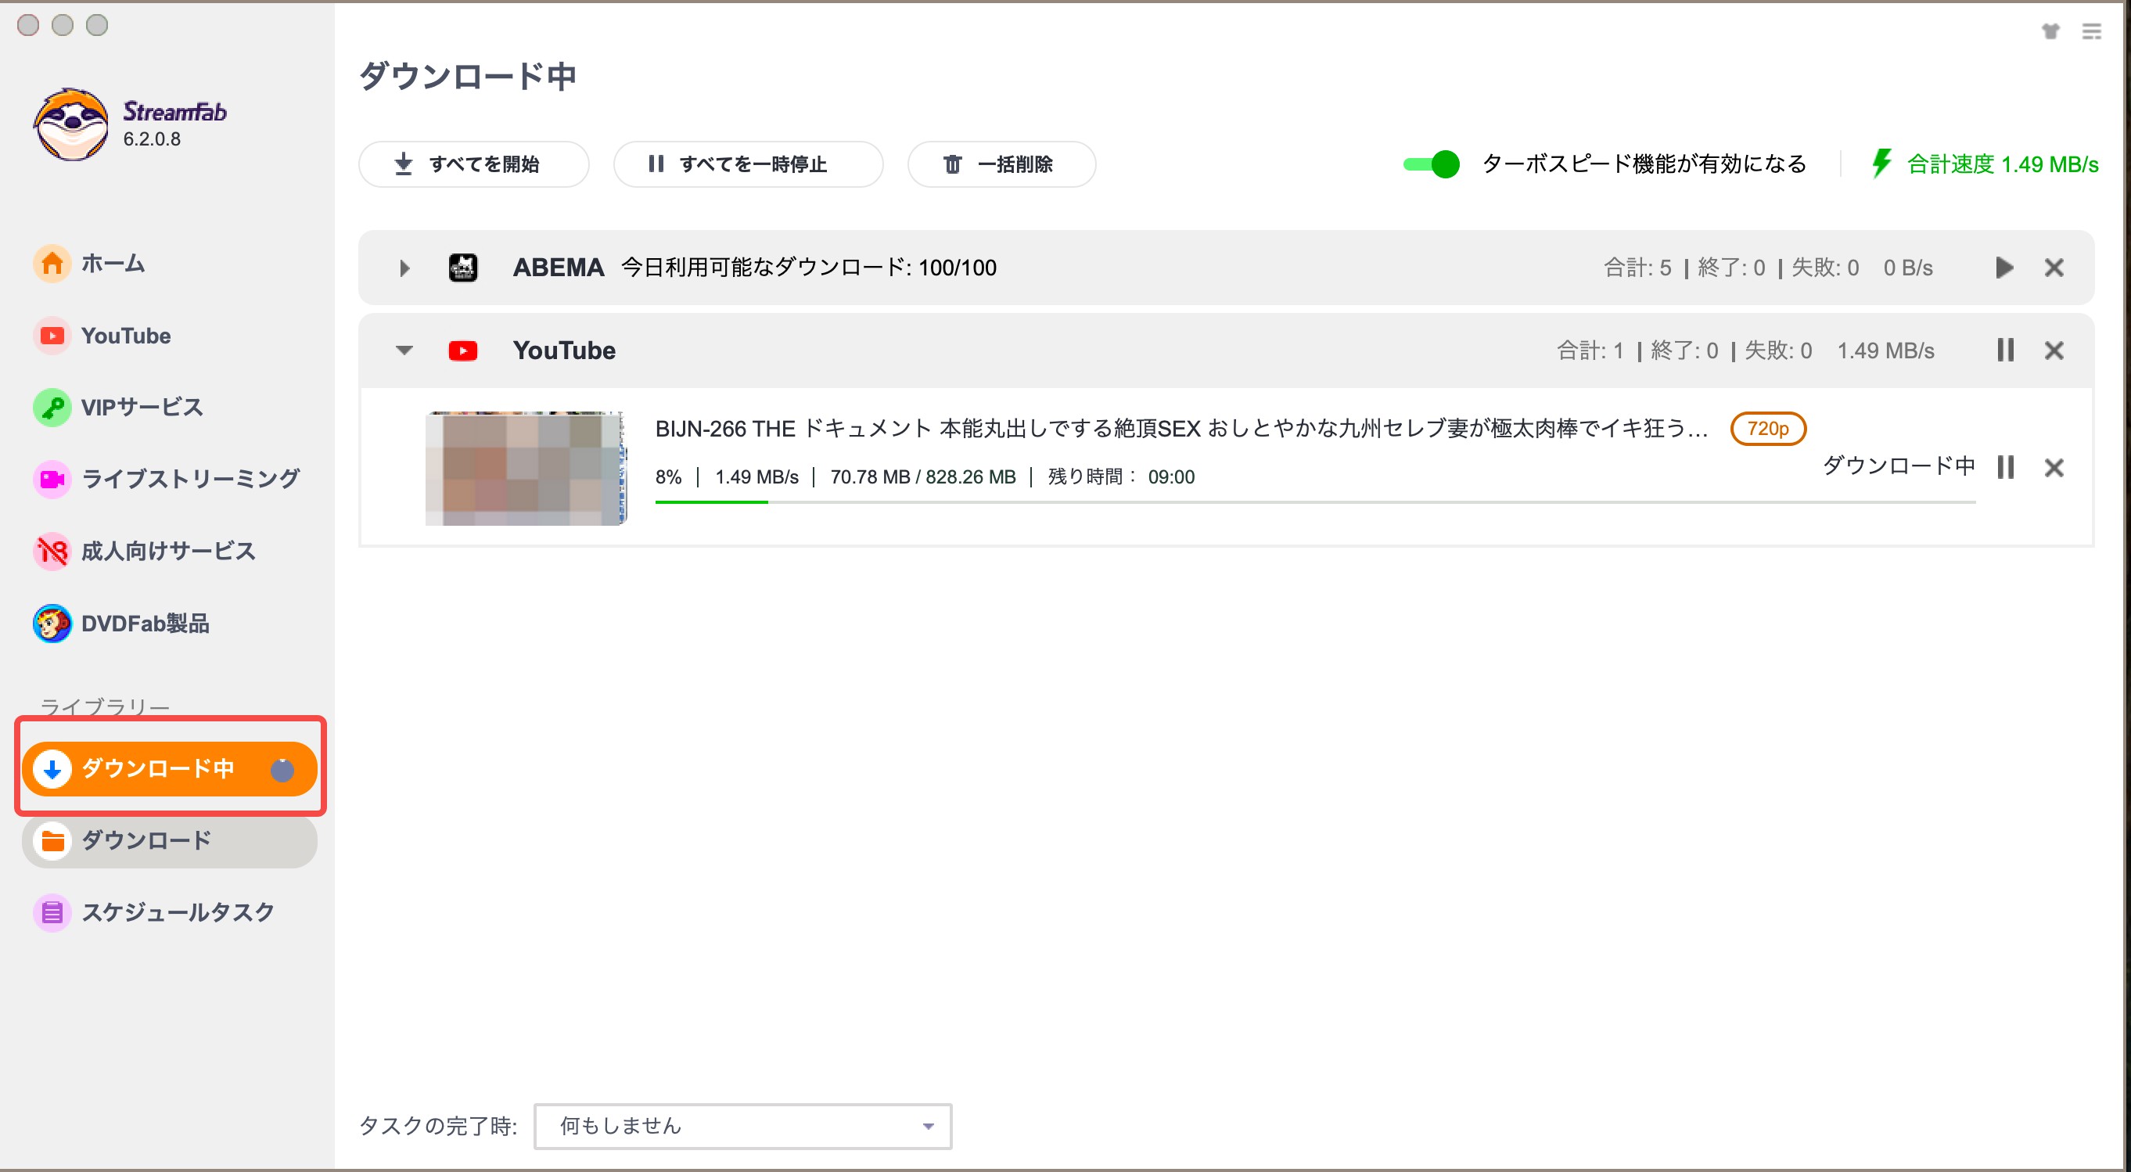The width and height of the screenshot is (2131, 1172).
Task: Cancel the BIJN-266 download task
Action: pyautogui.click(x=2054, y=468)
